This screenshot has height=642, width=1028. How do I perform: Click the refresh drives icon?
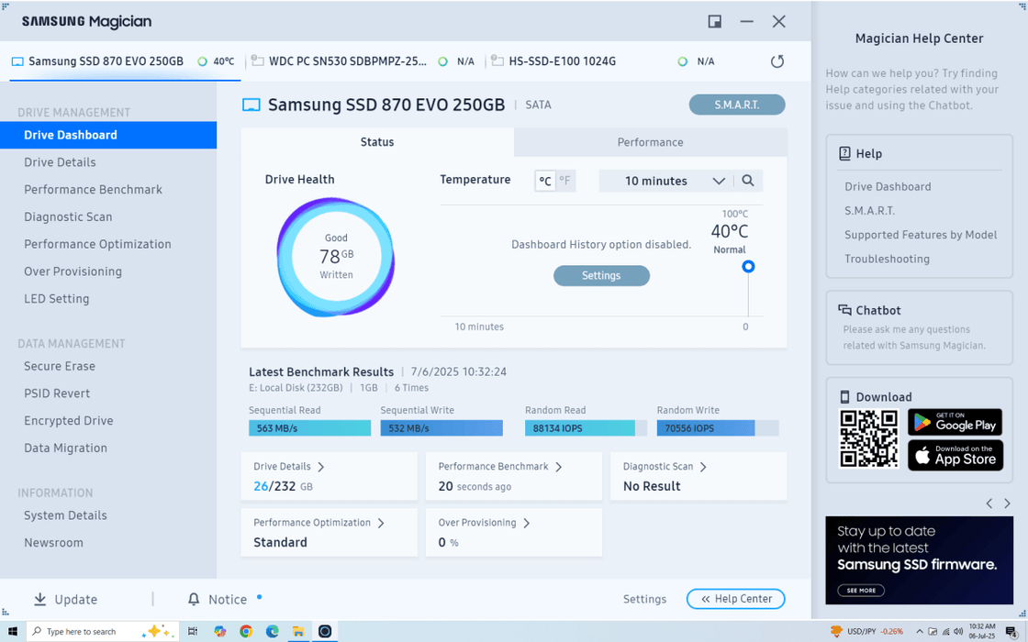tap(777, 61)
